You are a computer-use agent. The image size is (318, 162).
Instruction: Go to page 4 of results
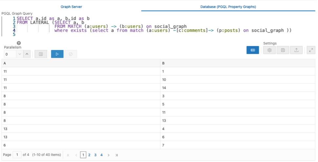tap(102, 155)
